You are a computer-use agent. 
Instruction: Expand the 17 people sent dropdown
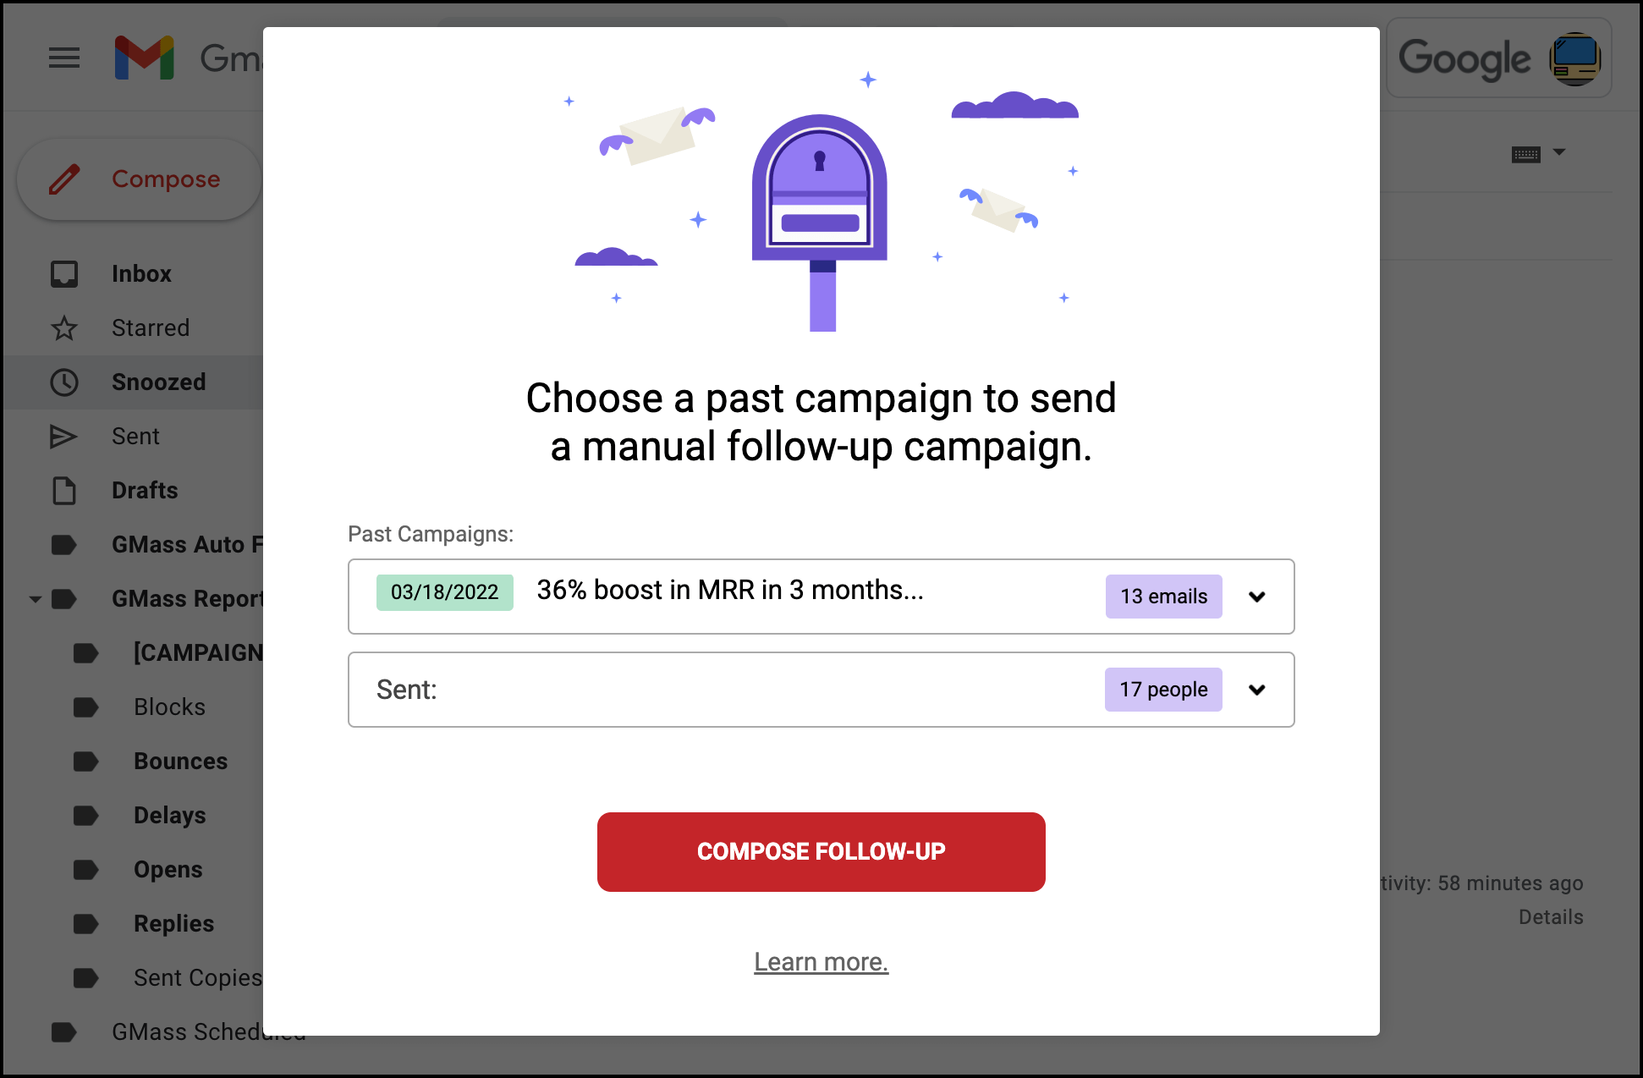click(1258, 690)
